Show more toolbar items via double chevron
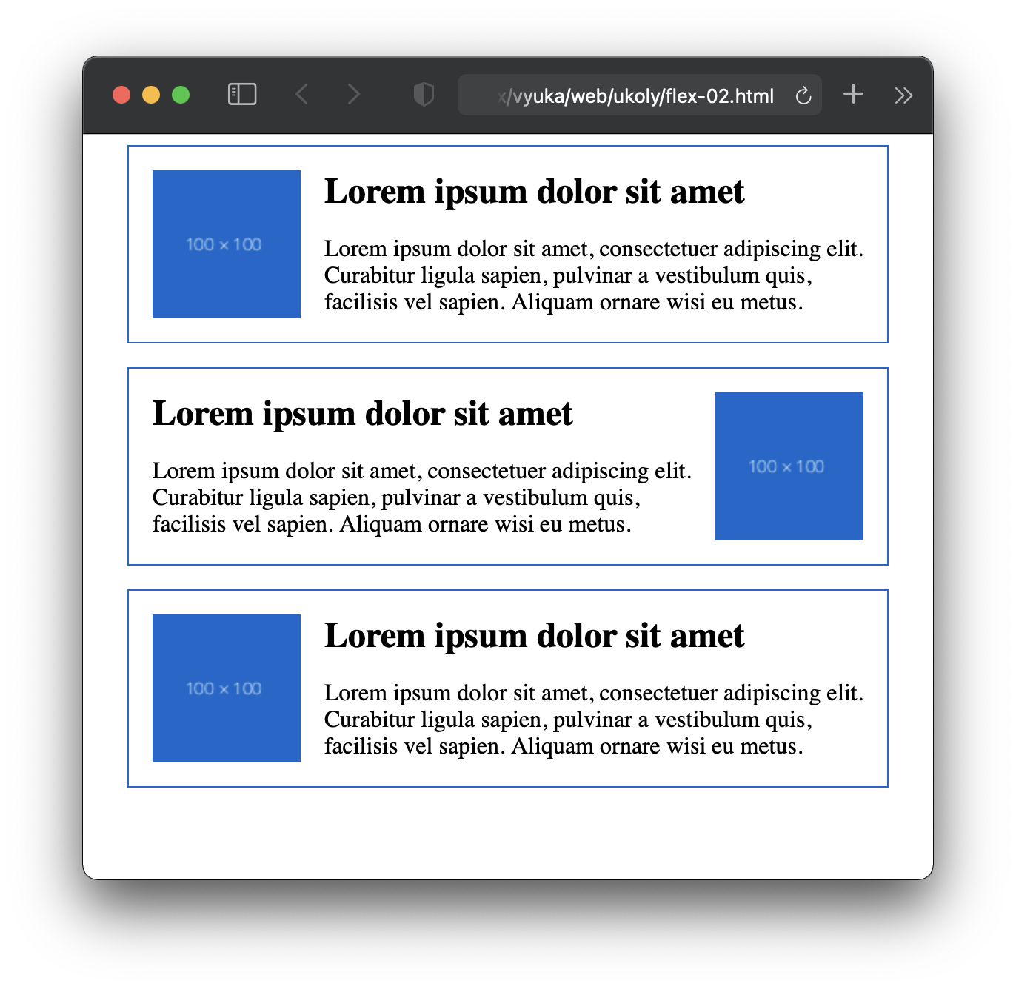 coord(903,95)
